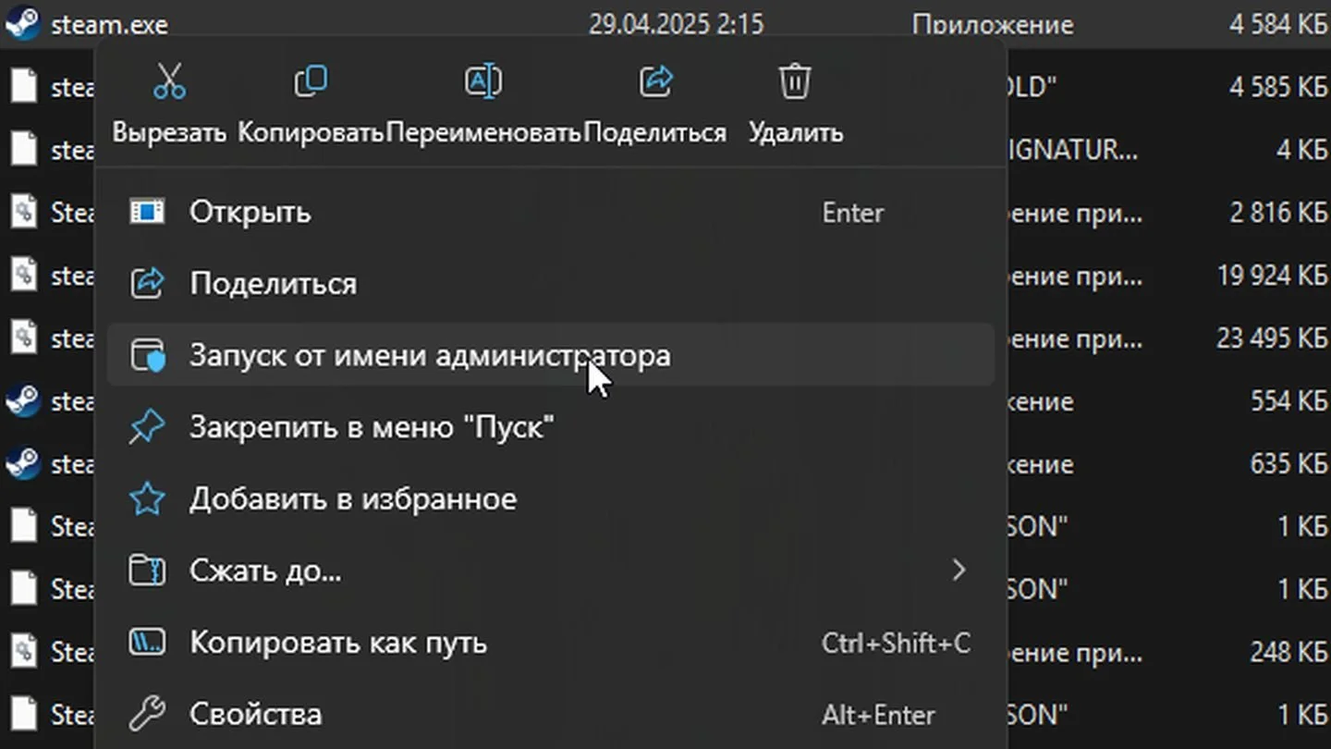Click the zip folder icon beside Сжать

tap(147, 571)
